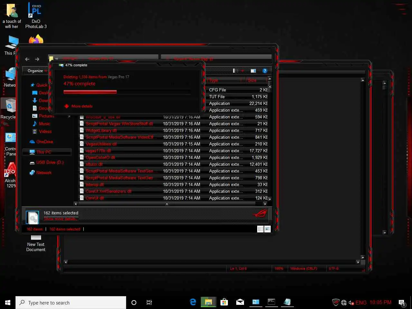Select the file vegas170k.dll
Screen dimensions: 412x309
point(98,151)
